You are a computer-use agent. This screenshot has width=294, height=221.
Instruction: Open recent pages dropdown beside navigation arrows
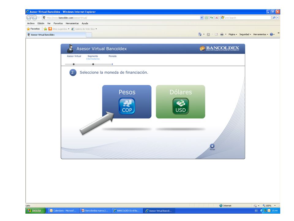point(39,18)
